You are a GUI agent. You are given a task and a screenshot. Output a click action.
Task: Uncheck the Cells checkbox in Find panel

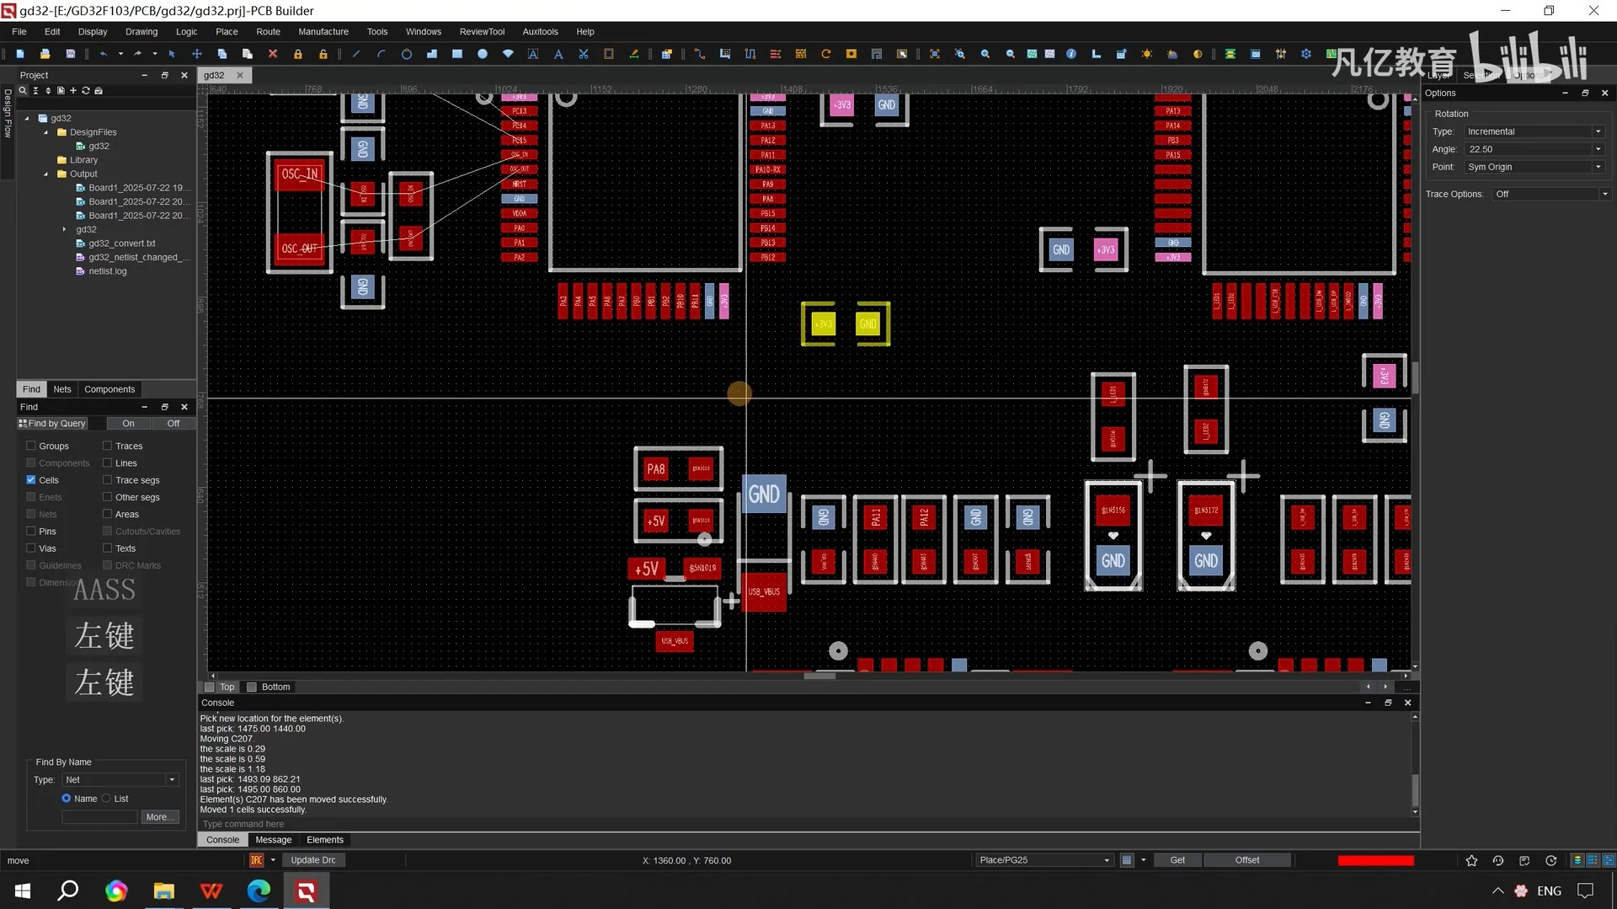(30, 480)
